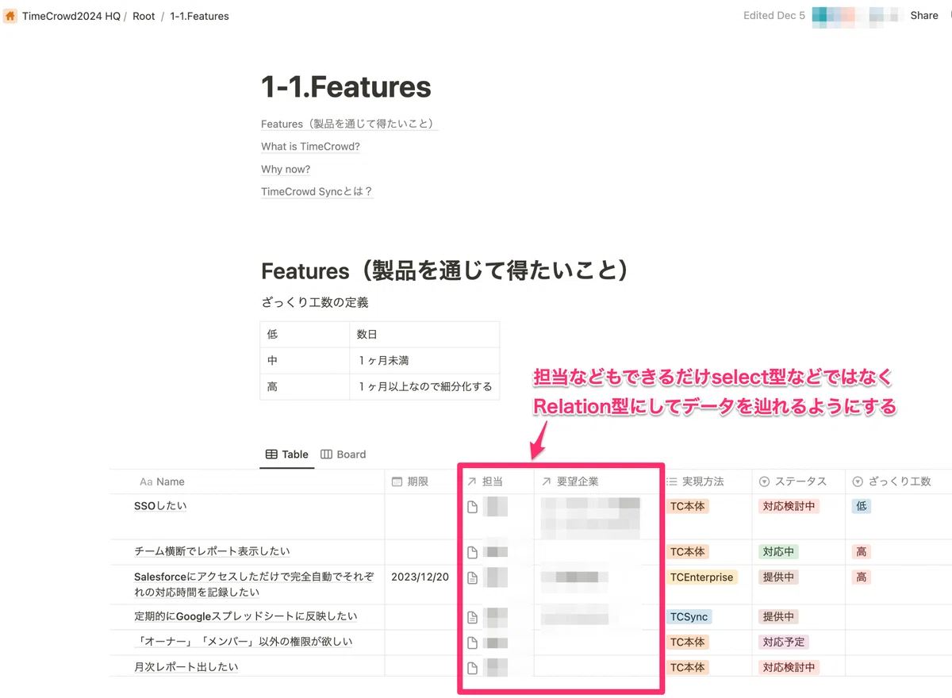
Task: Switch to the Board view tab
Action: point(343,454)
